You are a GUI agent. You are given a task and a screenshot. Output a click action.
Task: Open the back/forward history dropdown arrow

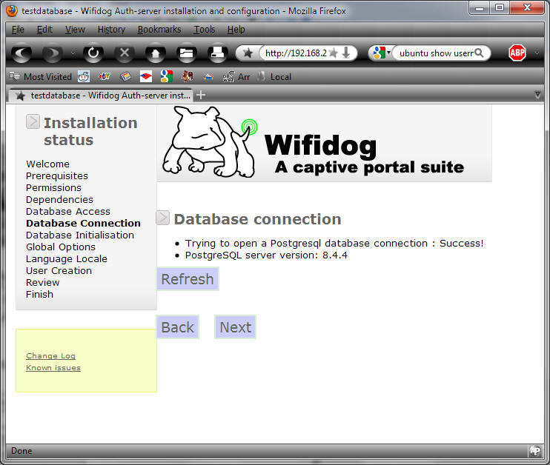[x=73, y=53]
